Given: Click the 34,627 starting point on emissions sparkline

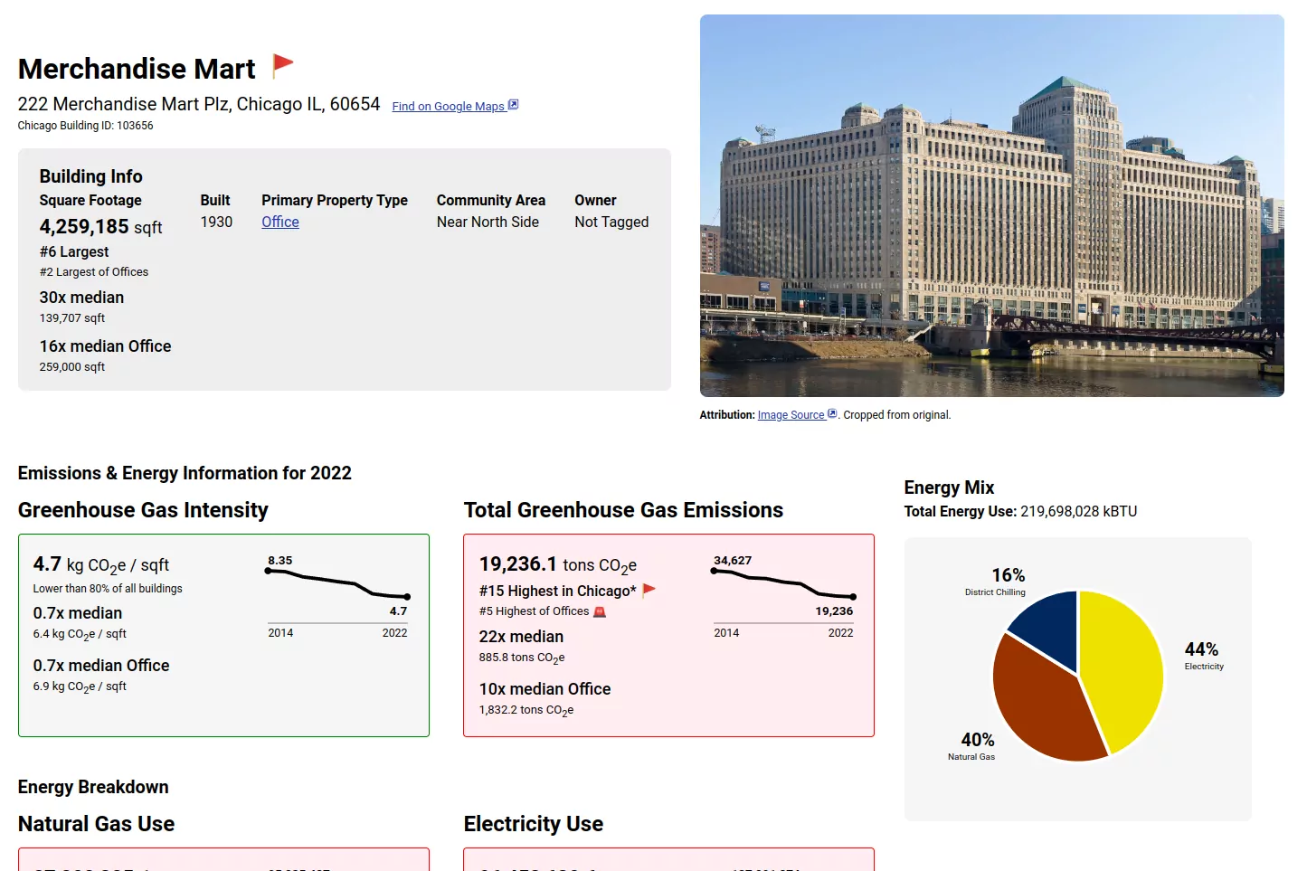Looking at the screenshot, I should pos(714,571).
